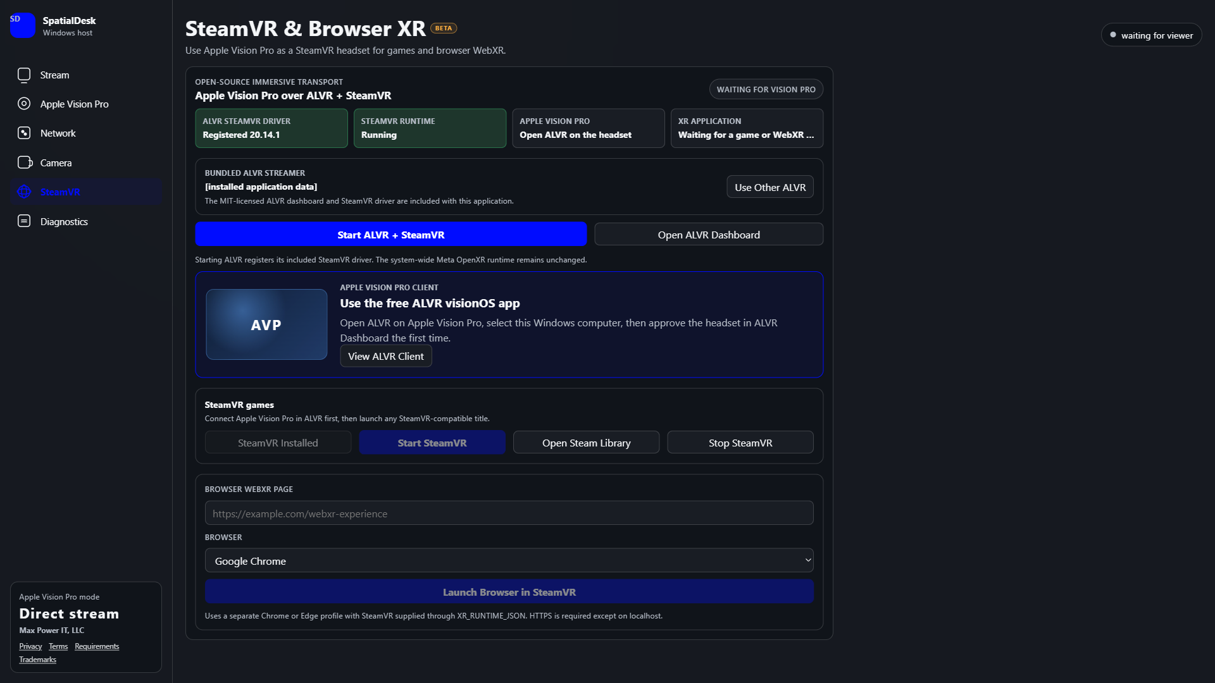Click the Network sidebar icon
The image size is (1215, 683).
(x=24, y=133)
